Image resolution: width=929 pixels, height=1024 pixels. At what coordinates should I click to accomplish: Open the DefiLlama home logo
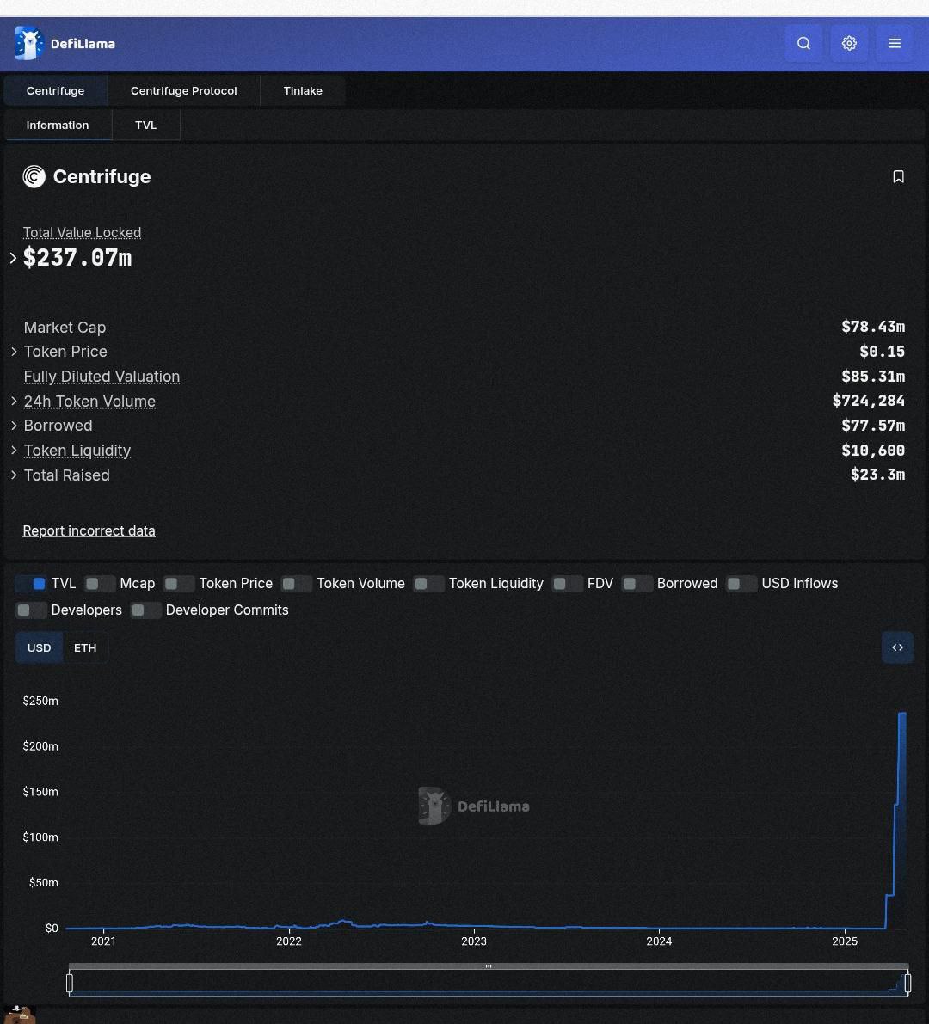[65, 44]
